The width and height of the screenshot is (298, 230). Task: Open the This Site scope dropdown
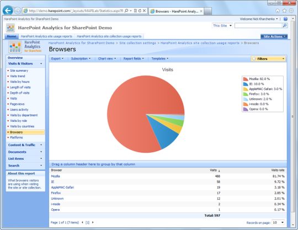click(222, 25)
